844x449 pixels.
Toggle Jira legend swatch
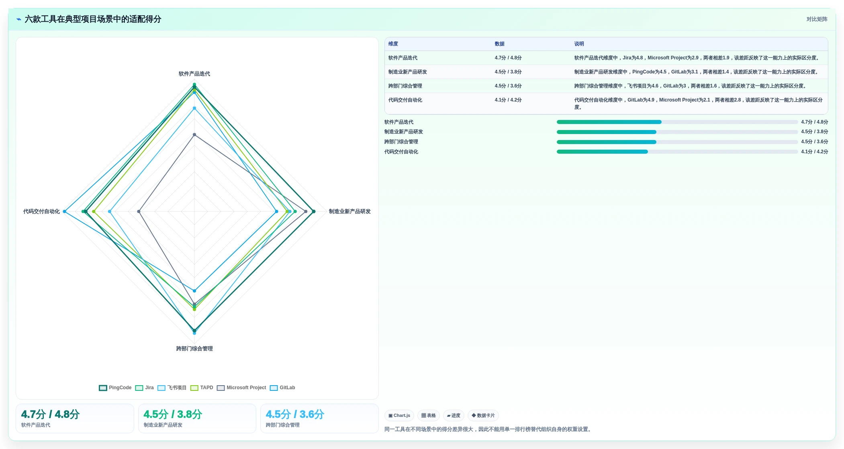click(x=139, y=388)
